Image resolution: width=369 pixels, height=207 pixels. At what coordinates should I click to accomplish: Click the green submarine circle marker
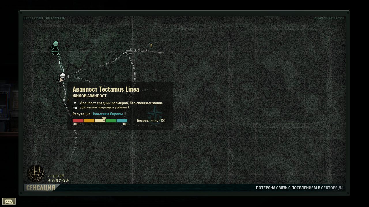pyautogui.click(x=55, y=51)
